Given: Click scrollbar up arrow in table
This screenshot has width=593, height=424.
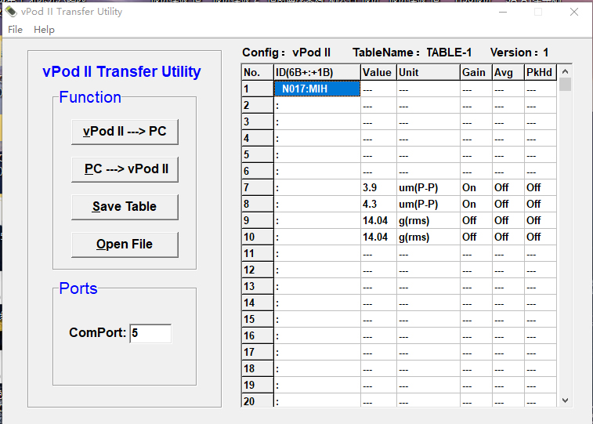Looking at the screenshot, I should coord(566,71).
